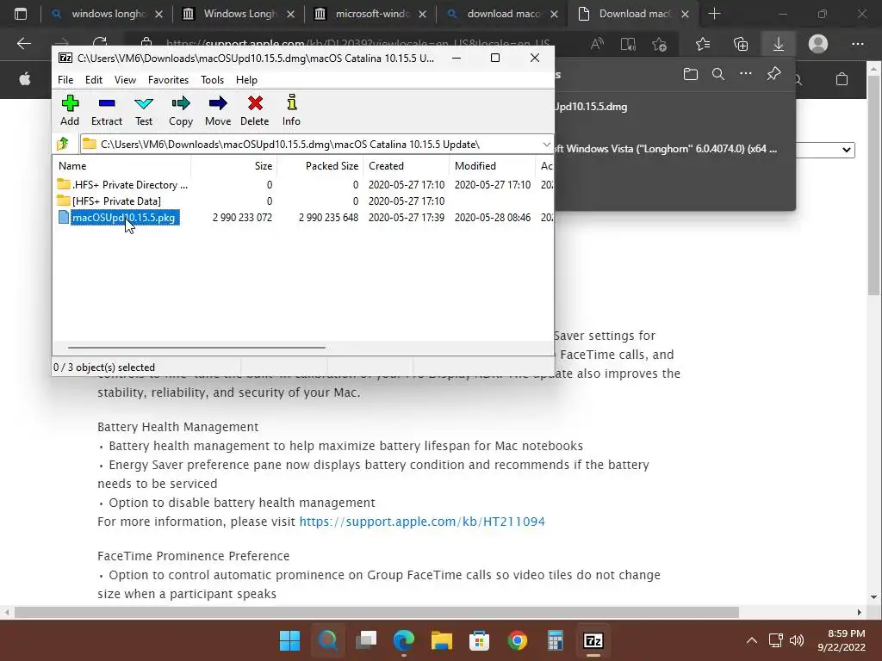Open Info for the selected file
Viewport: 882px width, 661px height.
(291, 110)
